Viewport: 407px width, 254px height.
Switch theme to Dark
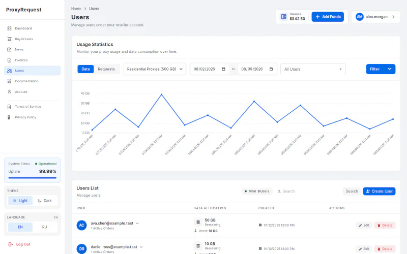tap(45, 201)
